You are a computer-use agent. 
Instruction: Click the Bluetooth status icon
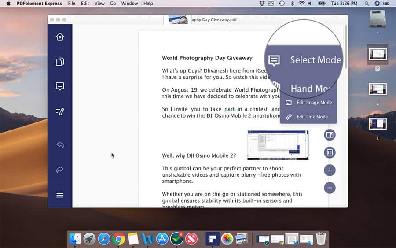(x=292, y=3)
